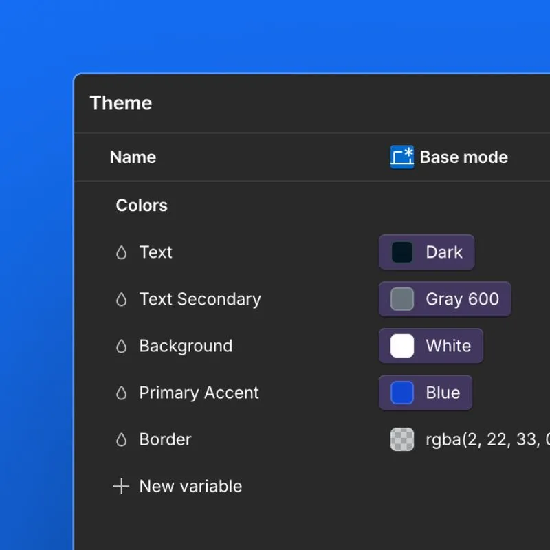Click the Name column header
The height and width of the screenshot is (550, 550).
pos(133,157)
